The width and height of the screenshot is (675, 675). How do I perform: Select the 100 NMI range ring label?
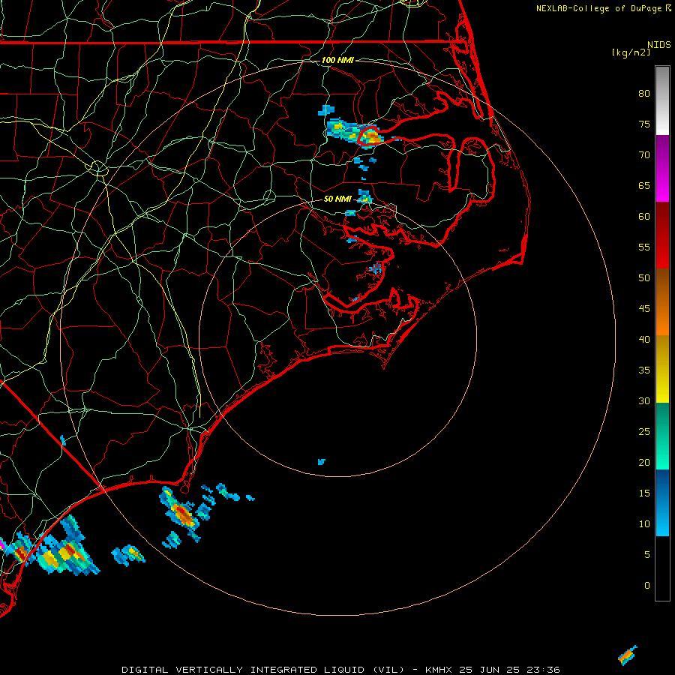pyautogui.click(x=337, y=60)
